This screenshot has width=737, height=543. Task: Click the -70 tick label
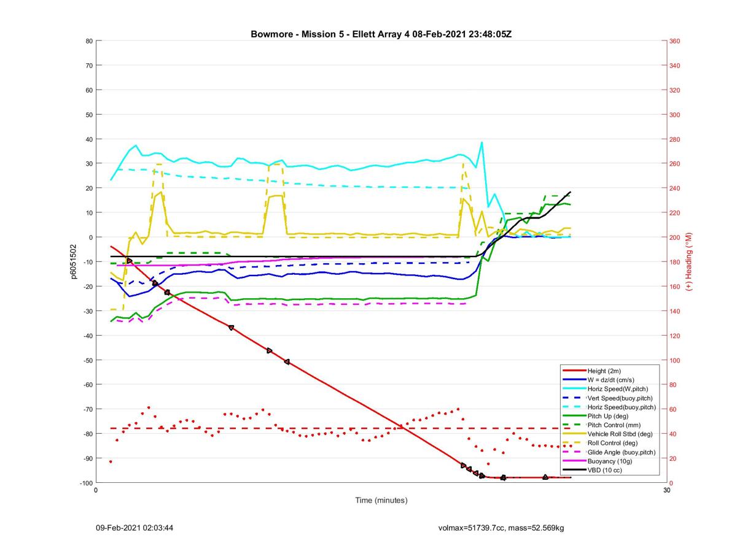(x=88, y=409)
